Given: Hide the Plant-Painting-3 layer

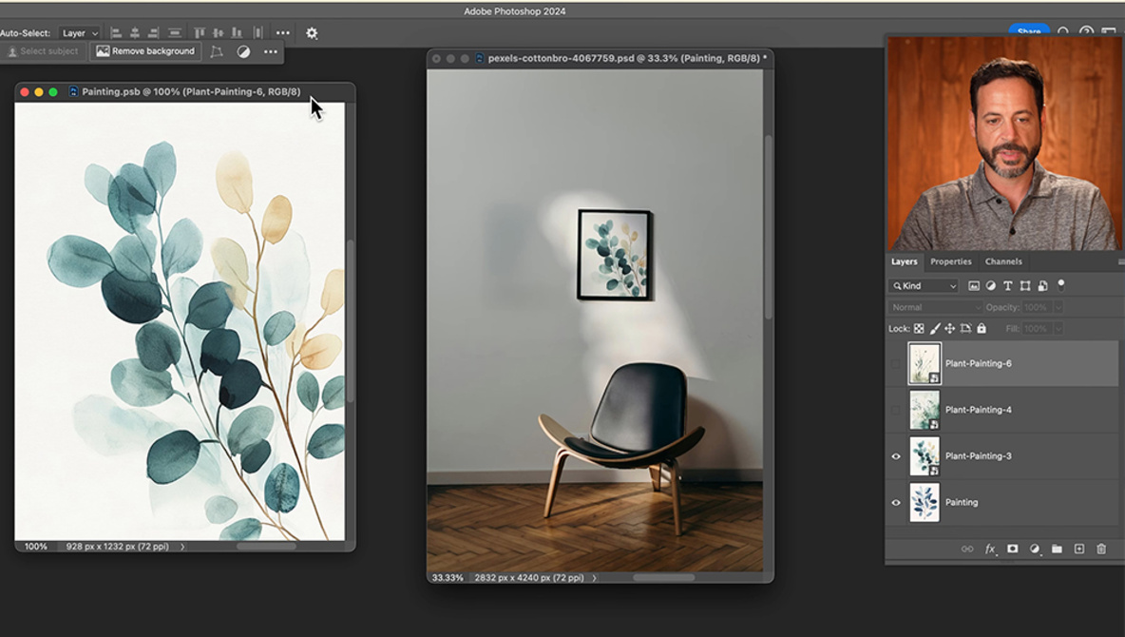Looking at the screenshot, I should [x=895, y=456].
